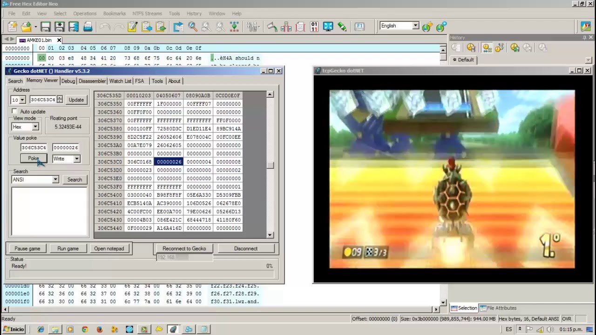Click the memory address input field

43,100
